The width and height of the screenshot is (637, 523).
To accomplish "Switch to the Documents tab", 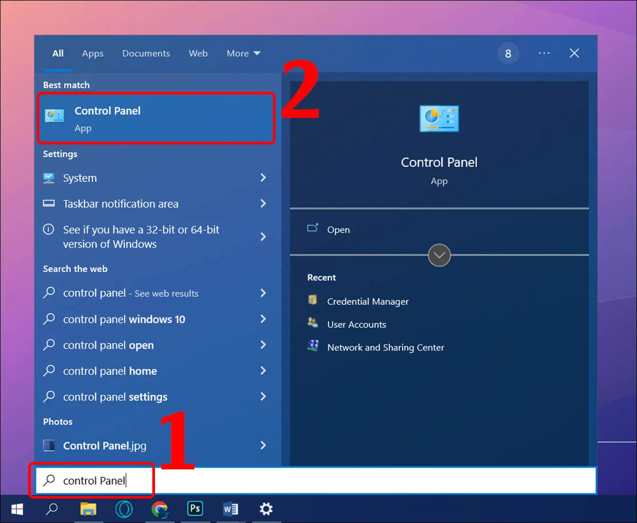I will coord(146,54).
